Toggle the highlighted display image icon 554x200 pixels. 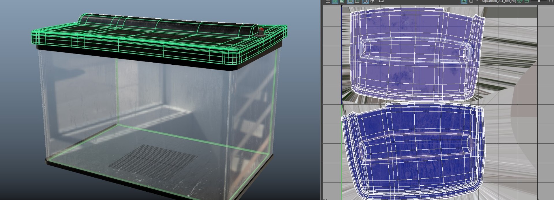coord(464,1)
